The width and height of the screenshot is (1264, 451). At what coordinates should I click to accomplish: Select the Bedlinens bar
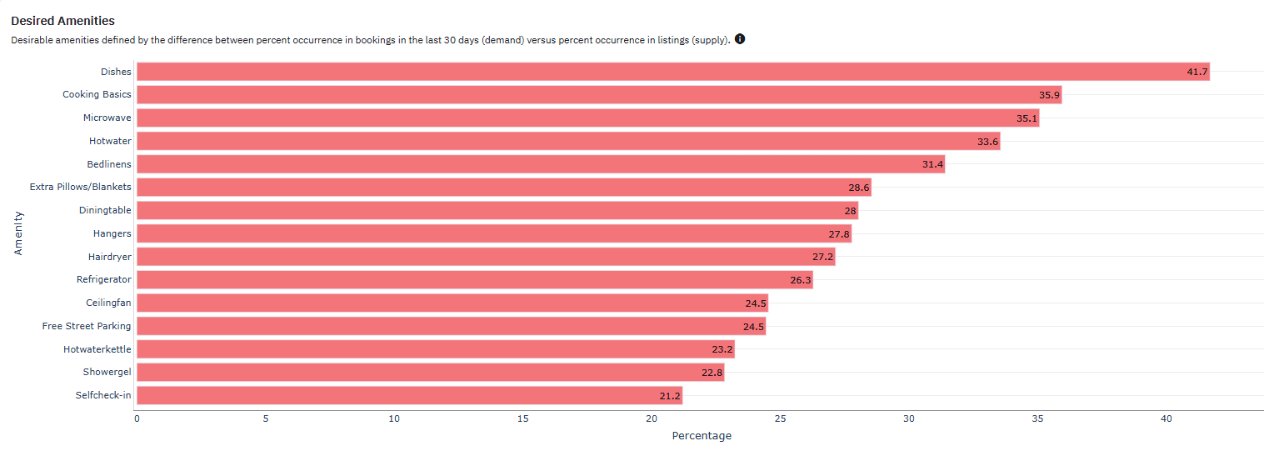click(x=541, y=164)
